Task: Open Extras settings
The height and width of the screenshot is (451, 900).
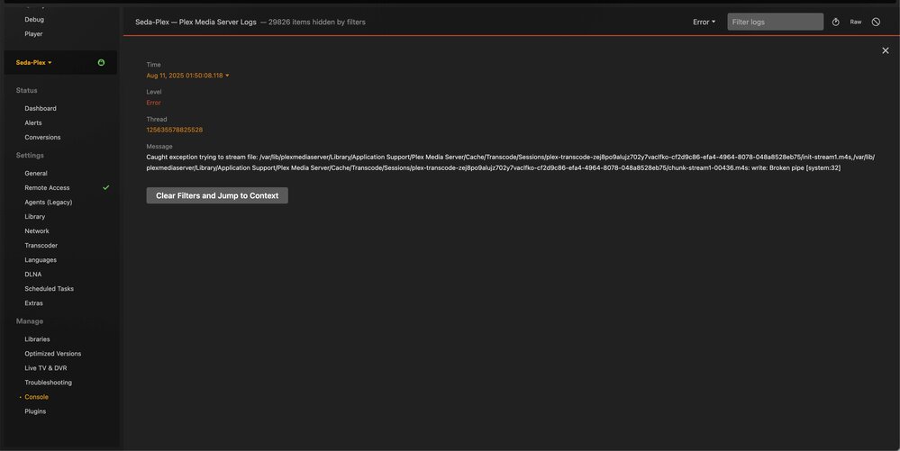Action: (x=34, y=303)
